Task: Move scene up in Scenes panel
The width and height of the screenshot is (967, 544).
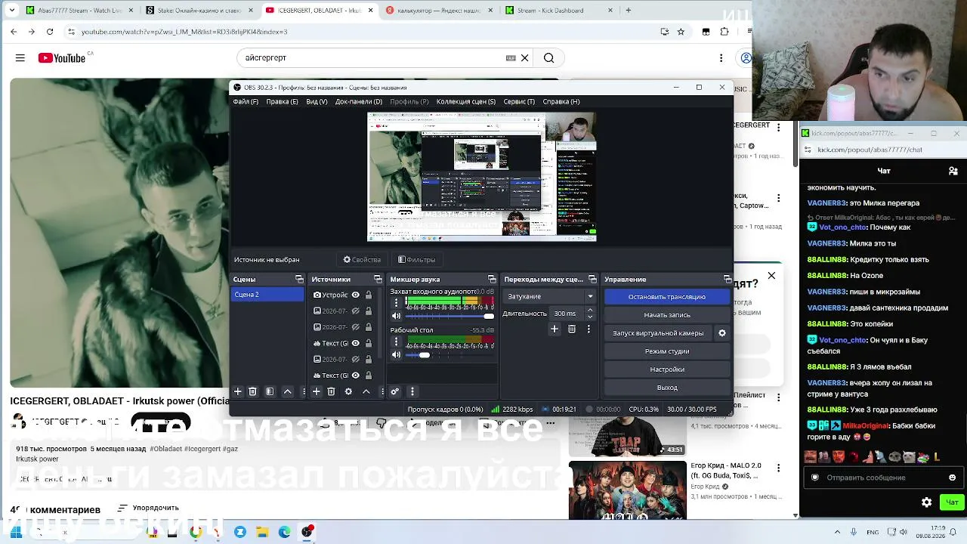Action: pyautogui.click(x=288, y=391)
